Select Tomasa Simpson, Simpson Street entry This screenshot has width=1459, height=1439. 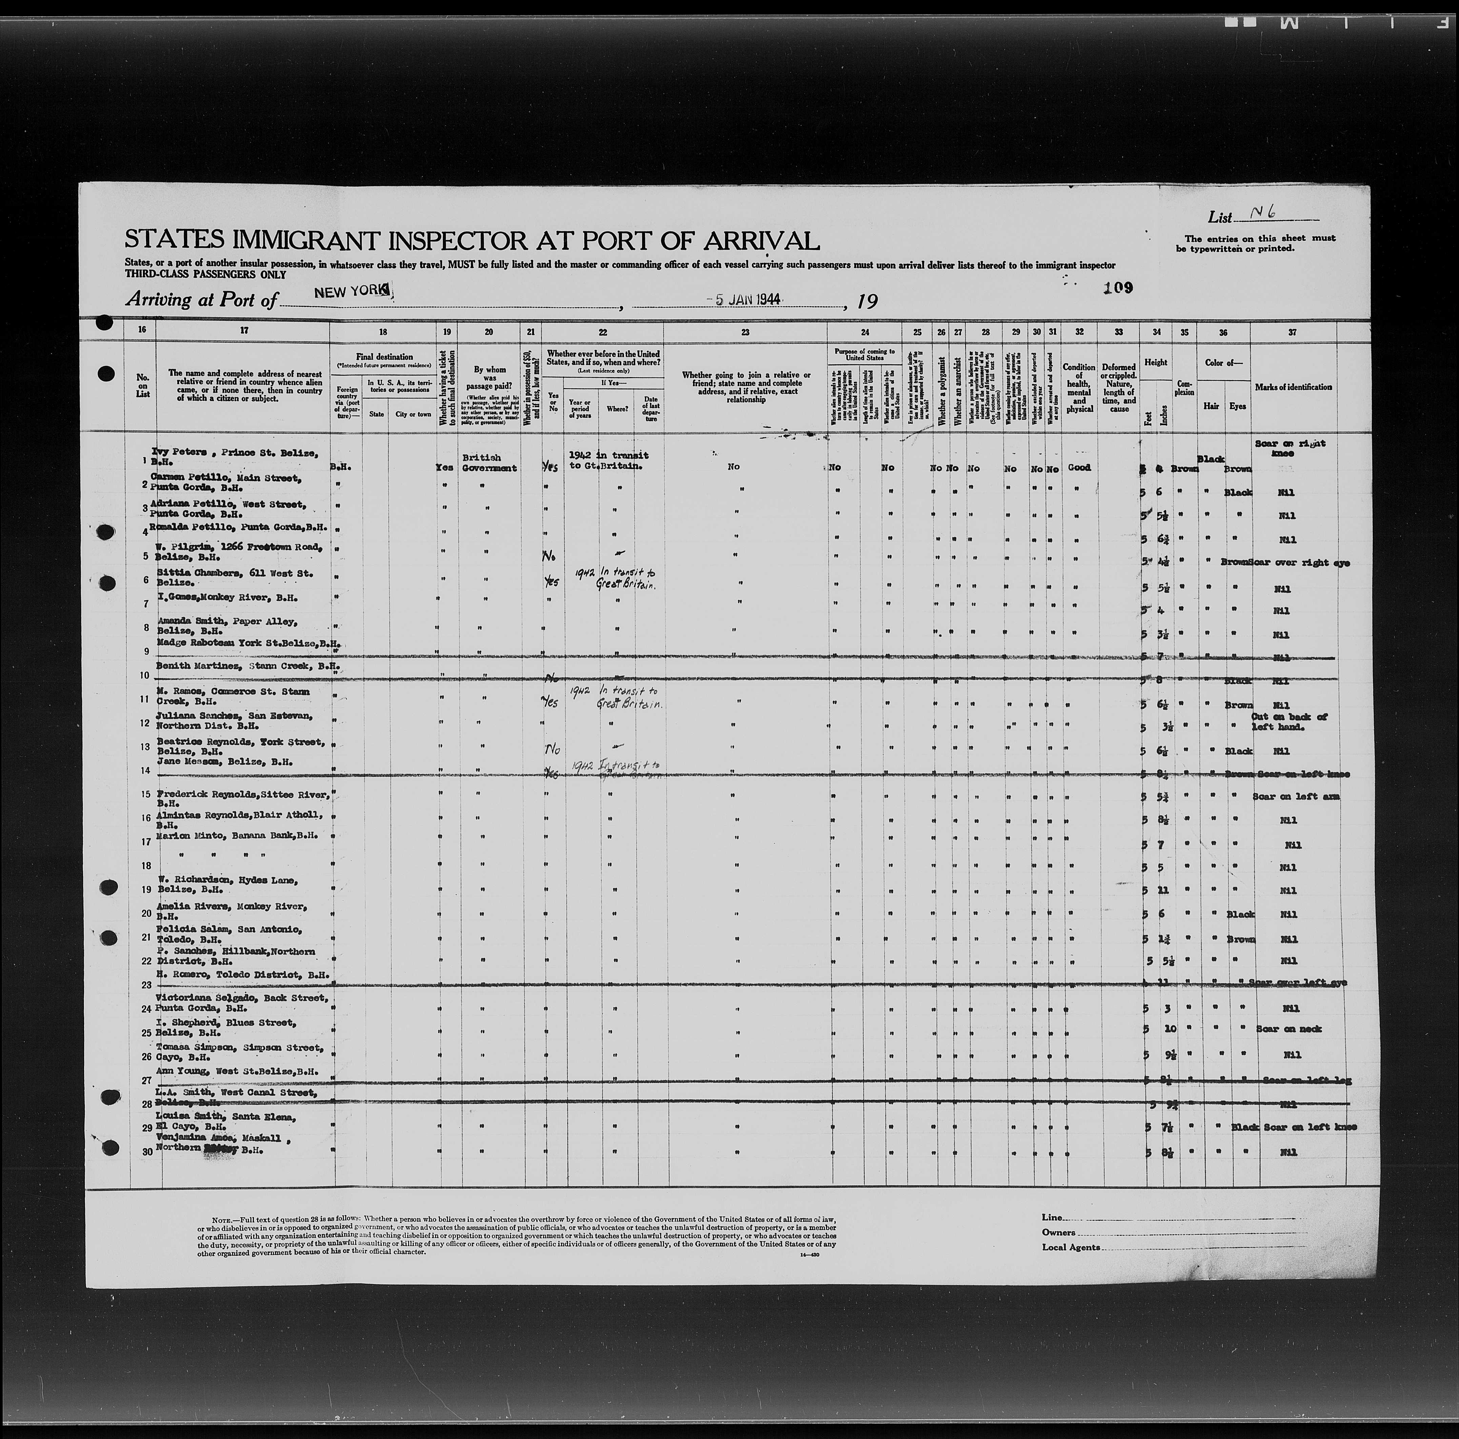click(x=239, y=1052)
